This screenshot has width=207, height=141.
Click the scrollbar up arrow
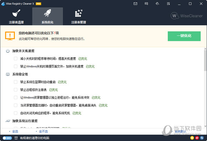click(x=205, y=49)
